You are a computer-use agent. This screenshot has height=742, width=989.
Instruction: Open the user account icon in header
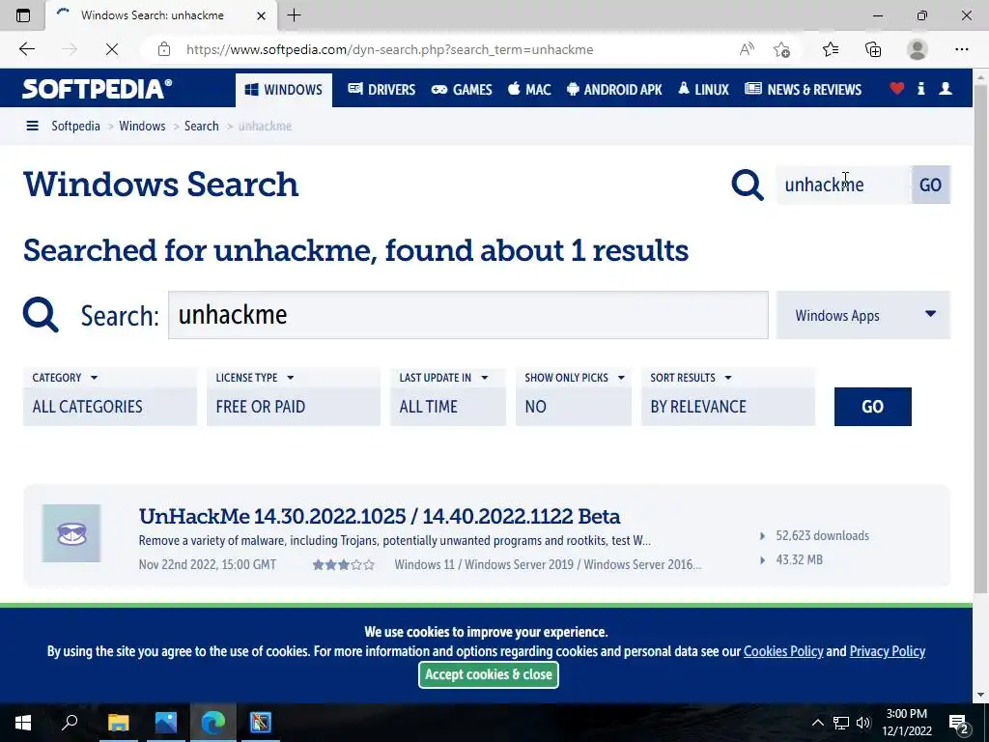click(946, 88)
